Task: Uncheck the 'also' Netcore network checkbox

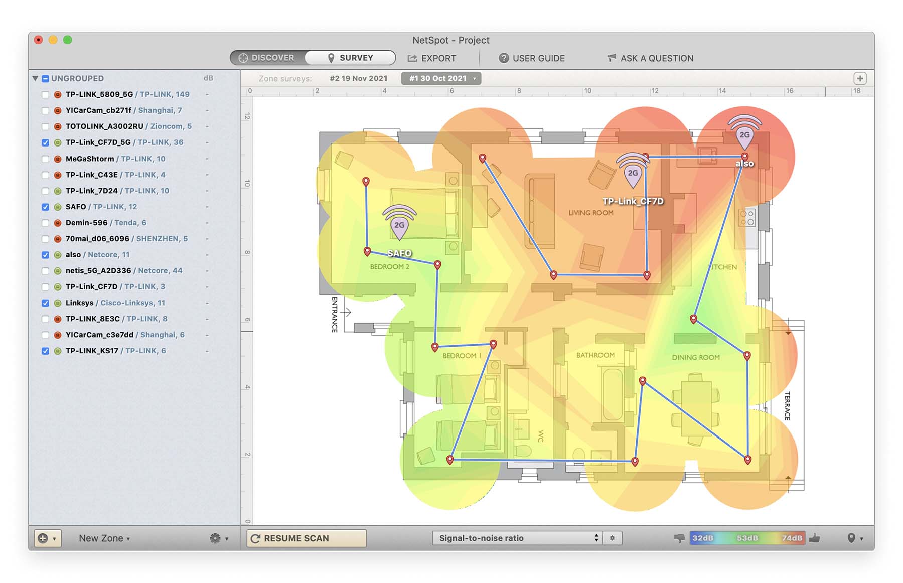Action: click(45, 255)
